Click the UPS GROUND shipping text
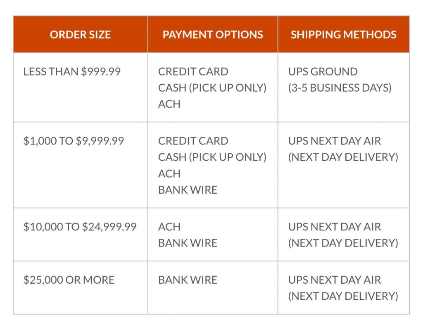 (323, 71)
